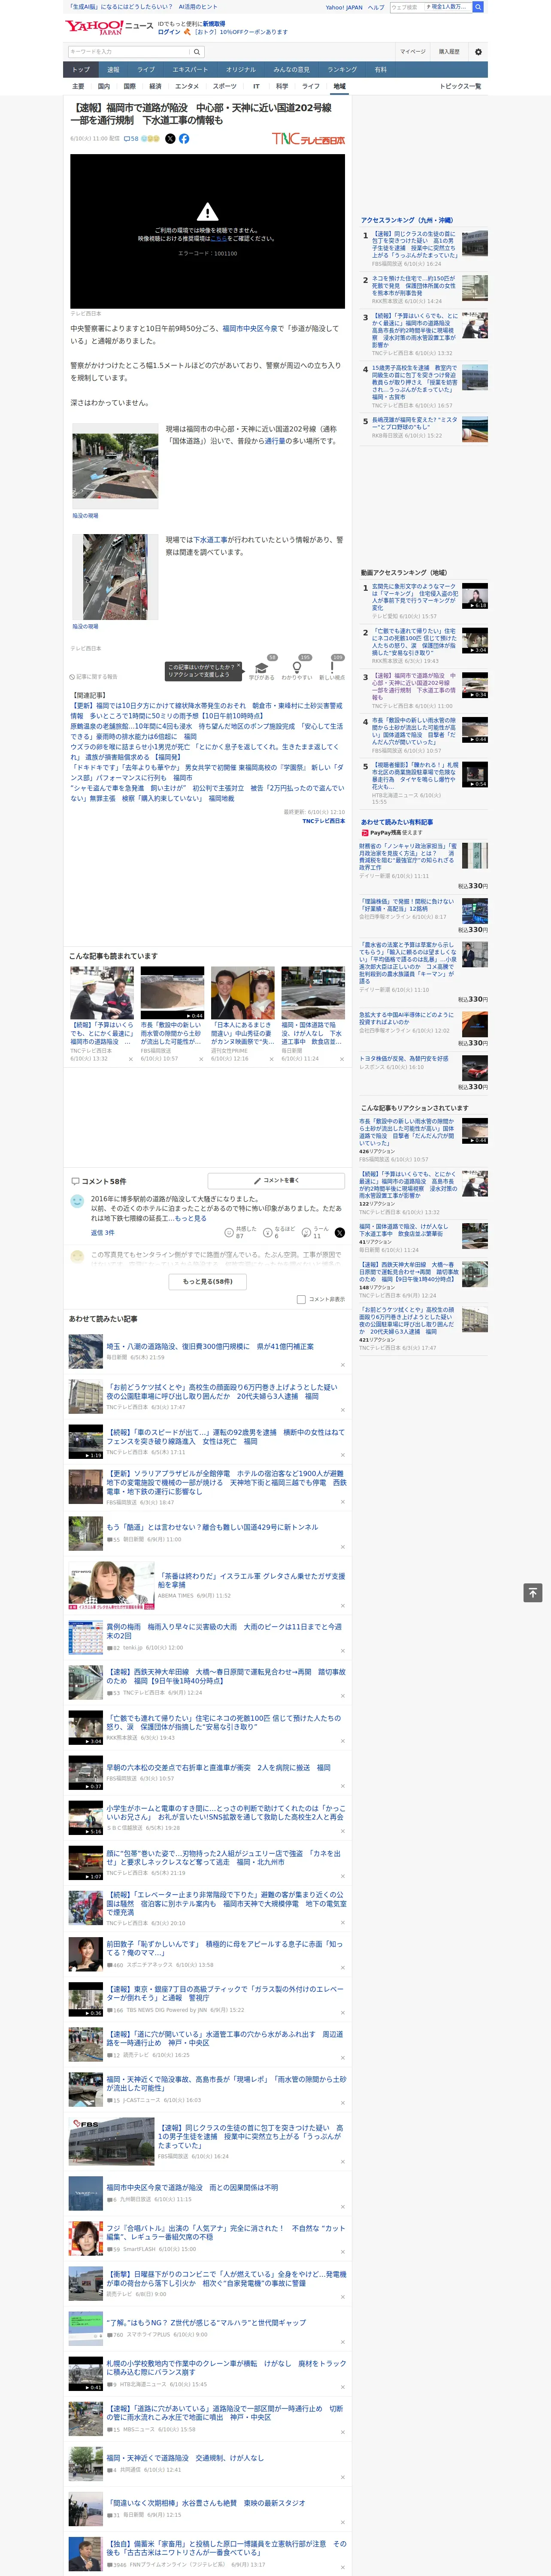This screenshot has height=2576, width=551.
Task: React with 新しい視点 exclamation icon
Action: click(332, 668)
